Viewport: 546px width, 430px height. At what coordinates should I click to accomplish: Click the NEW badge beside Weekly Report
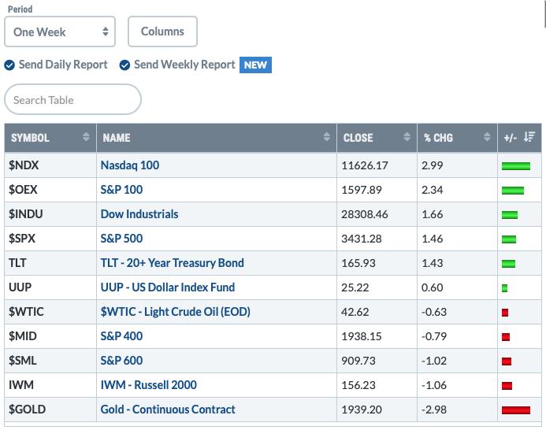click(x=255, y=65)
